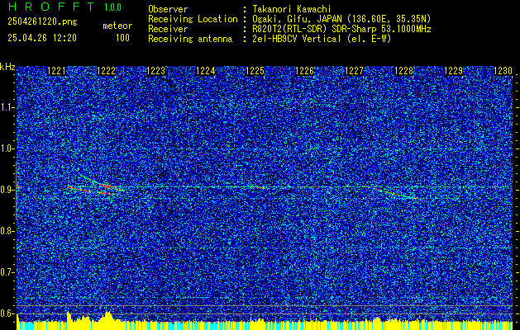The image size is (520, 330).
Task: Click the short red echo near 1225
Action: 260,187
